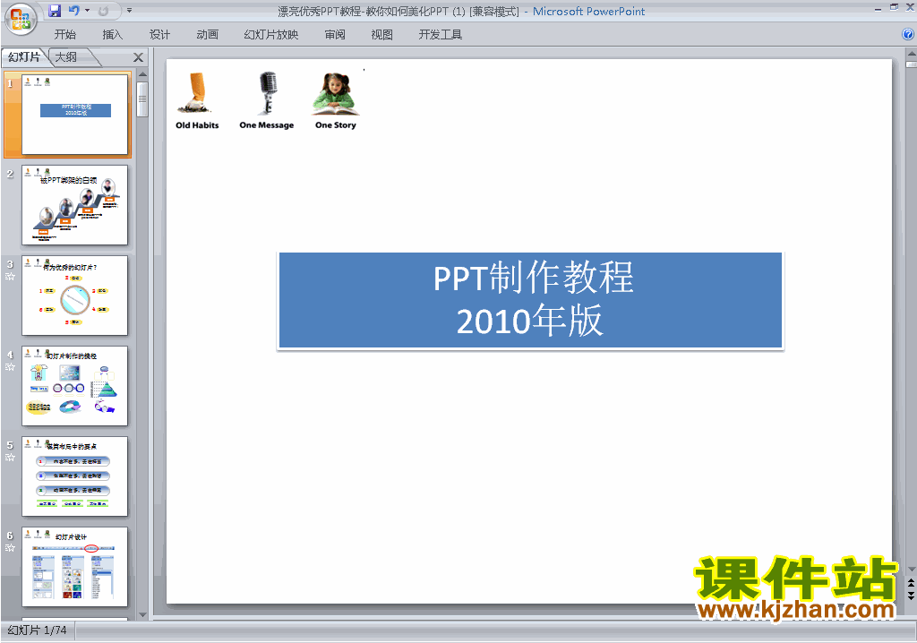Click main slide scroll up arrow
This screenshot has width=917, height=643.
(911, 54)
